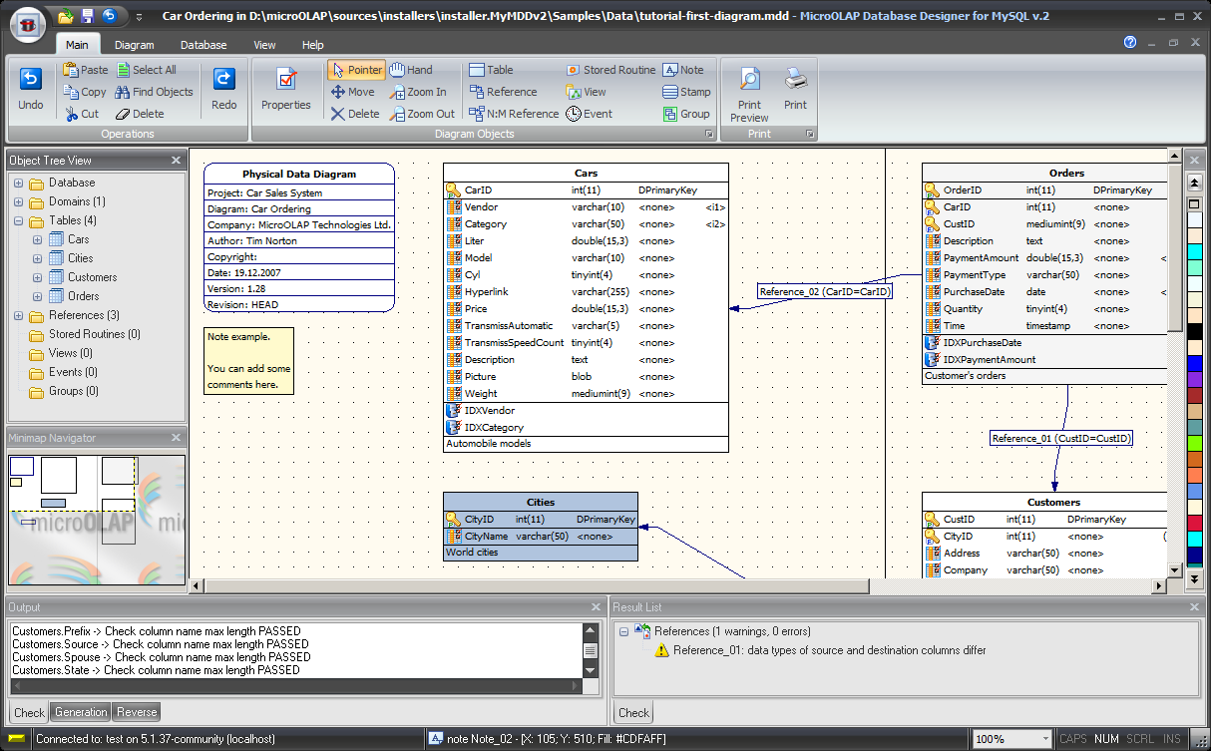
Task: Select Groups (0) in the object tree
Action: pyautogui.click(x=74, y=392)
